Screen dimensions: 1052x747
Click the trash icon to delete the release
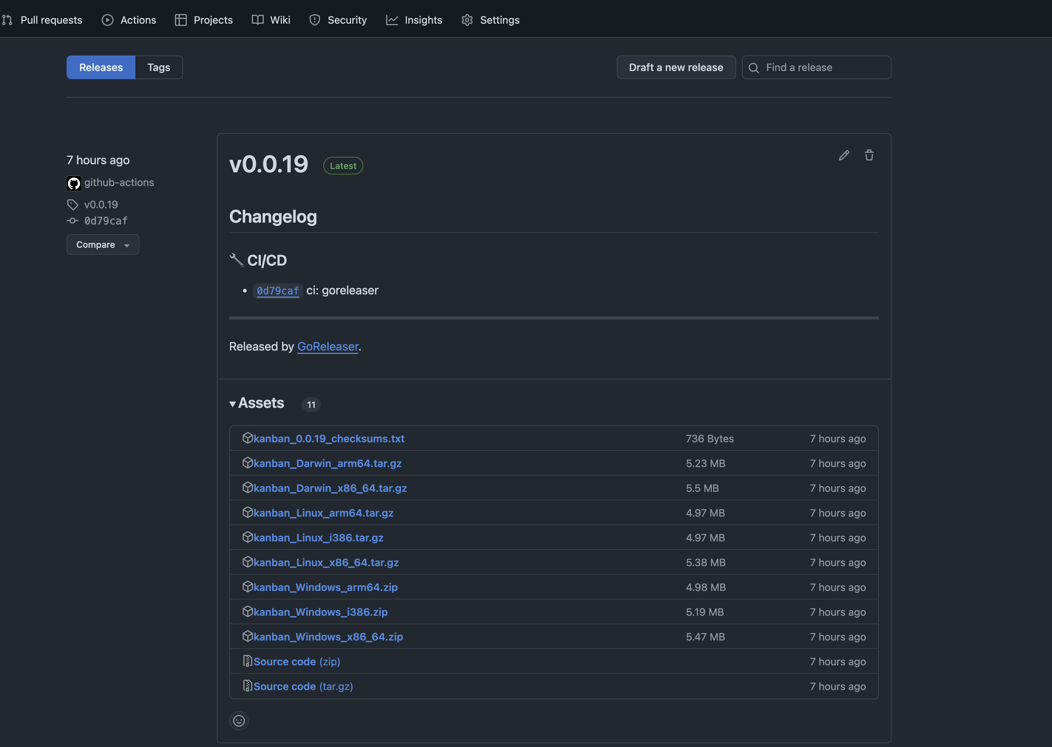click(x=869, y=155)
